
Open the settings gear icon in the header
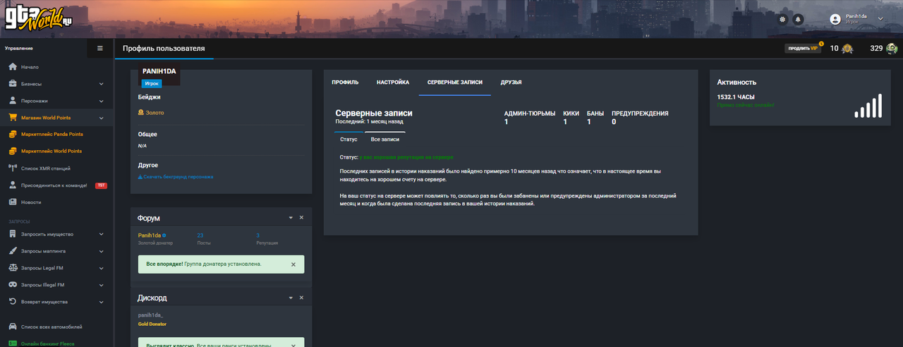click(782, 19)
